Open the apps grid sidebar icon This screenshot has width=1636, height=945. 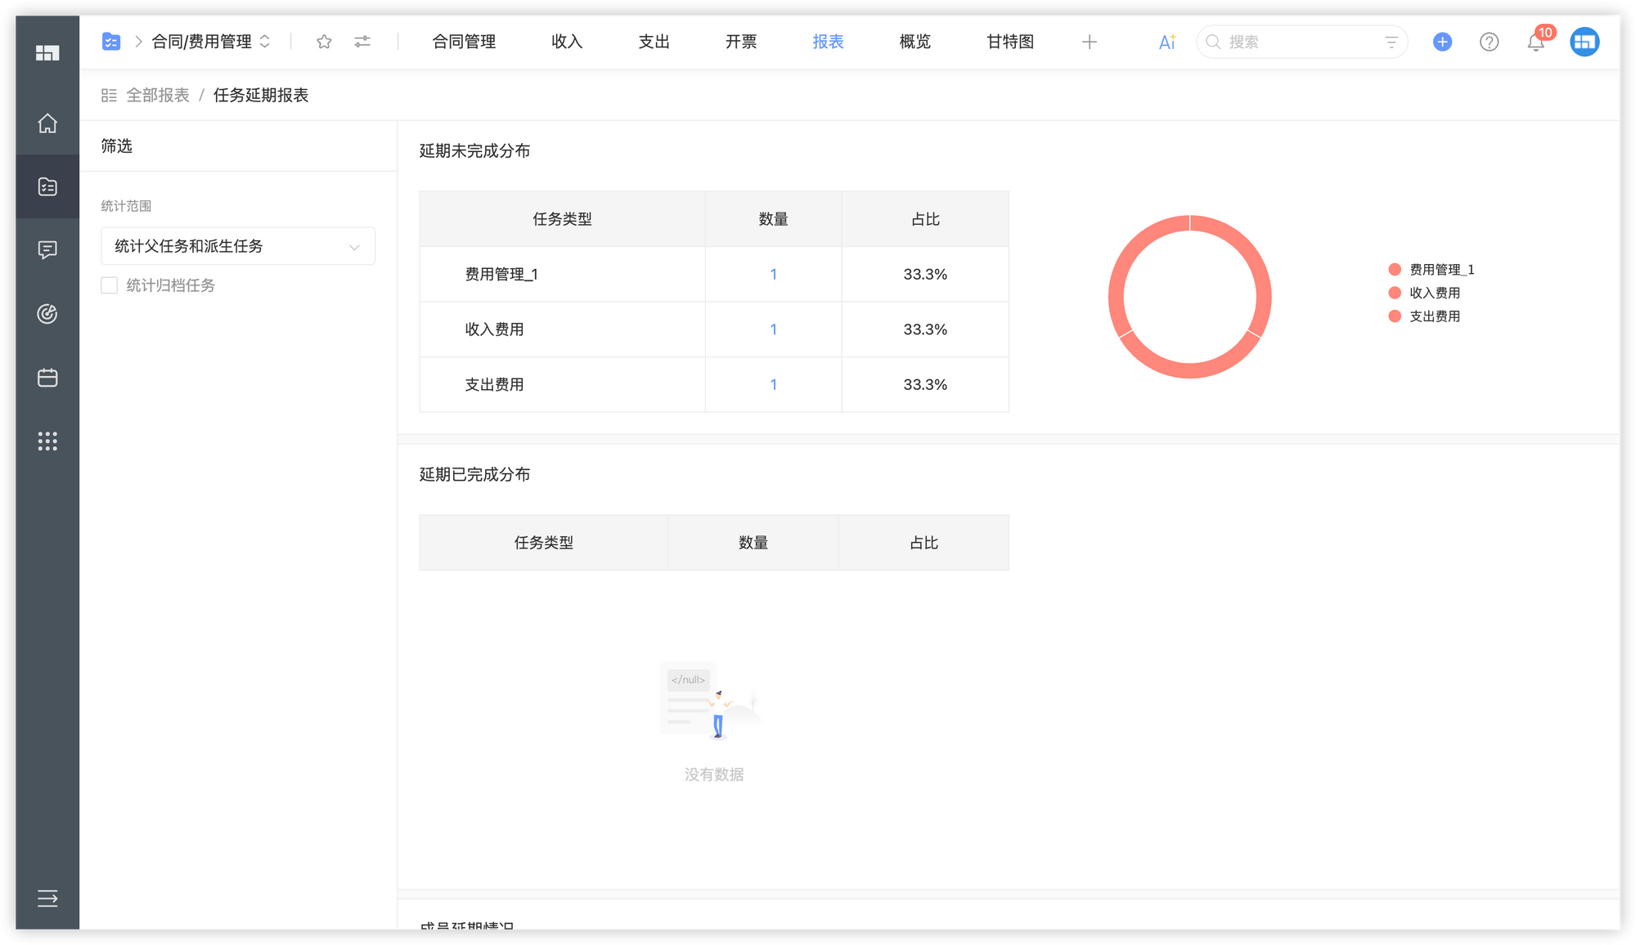tap(47, 441)
